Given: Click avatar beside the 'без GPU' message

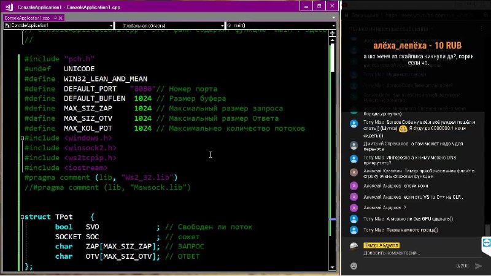Looking at the screenshot, I should tap(354, 219).
